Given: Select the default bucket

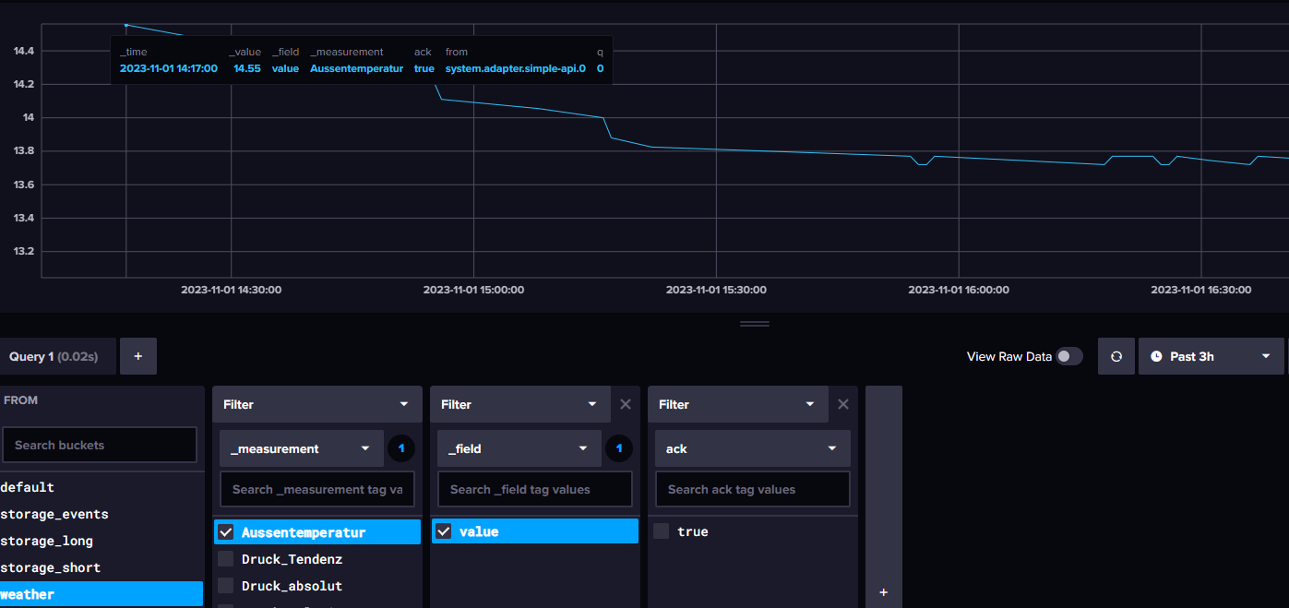Looking at the screenshot, I should [x=101, y=487].
